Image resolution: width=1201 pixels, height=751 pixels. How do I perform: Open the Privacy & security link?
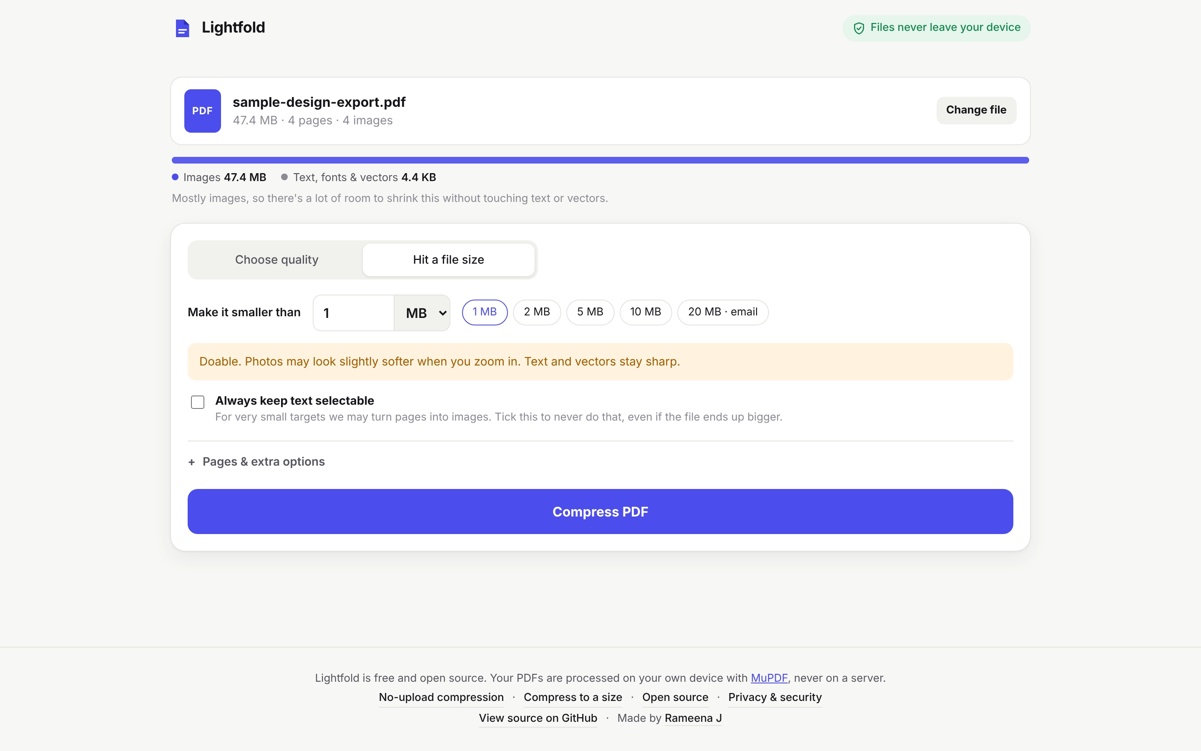(775, 697)
